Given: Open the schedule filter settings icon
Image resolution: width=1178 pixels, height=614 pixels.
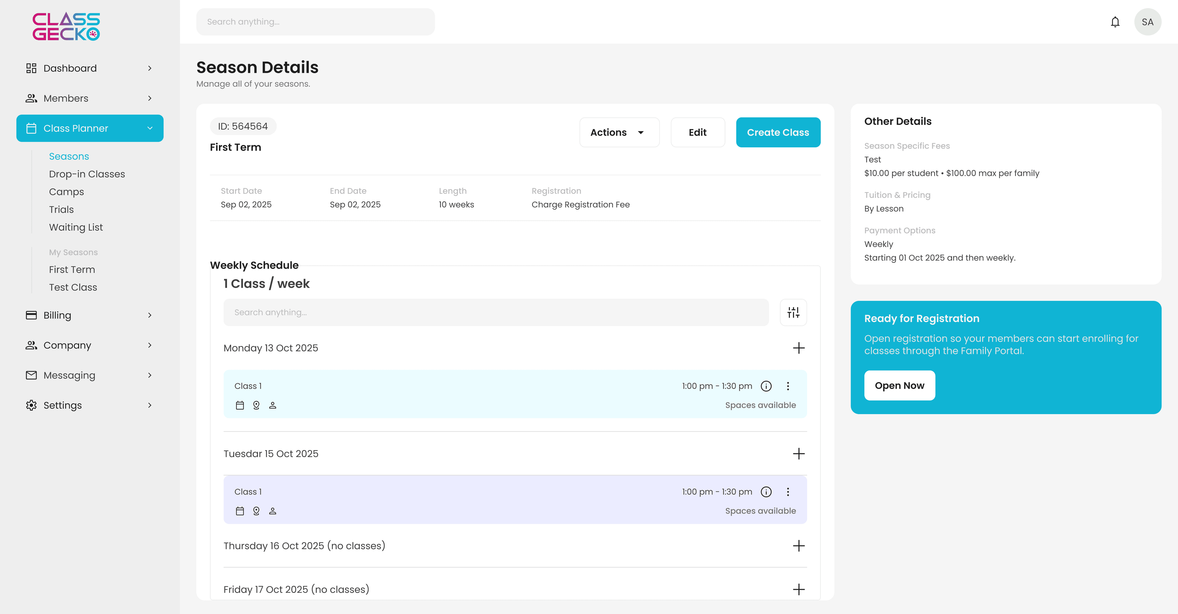Looking at the screenshot, I should click(793, 313).
